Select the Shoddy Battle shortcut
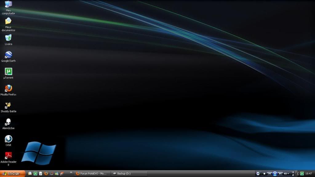The width and height of the screenshot is (315, 177). [x=8, y=105]
